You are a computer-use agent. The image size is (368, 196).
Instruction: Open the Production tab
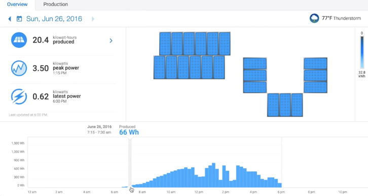click(56, 4)
